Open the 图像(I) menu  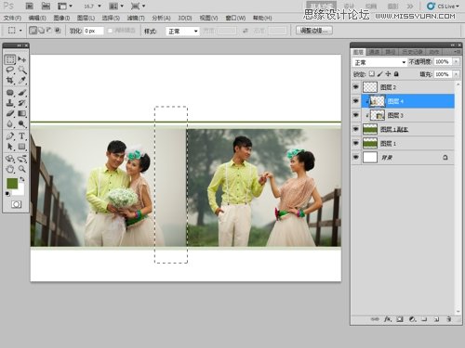pos(61,18)
